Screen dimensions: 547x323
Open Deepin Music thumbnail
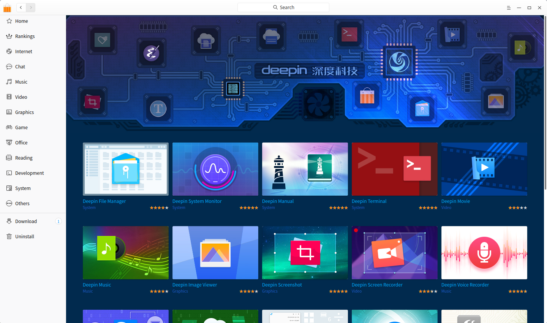(126, 253)
